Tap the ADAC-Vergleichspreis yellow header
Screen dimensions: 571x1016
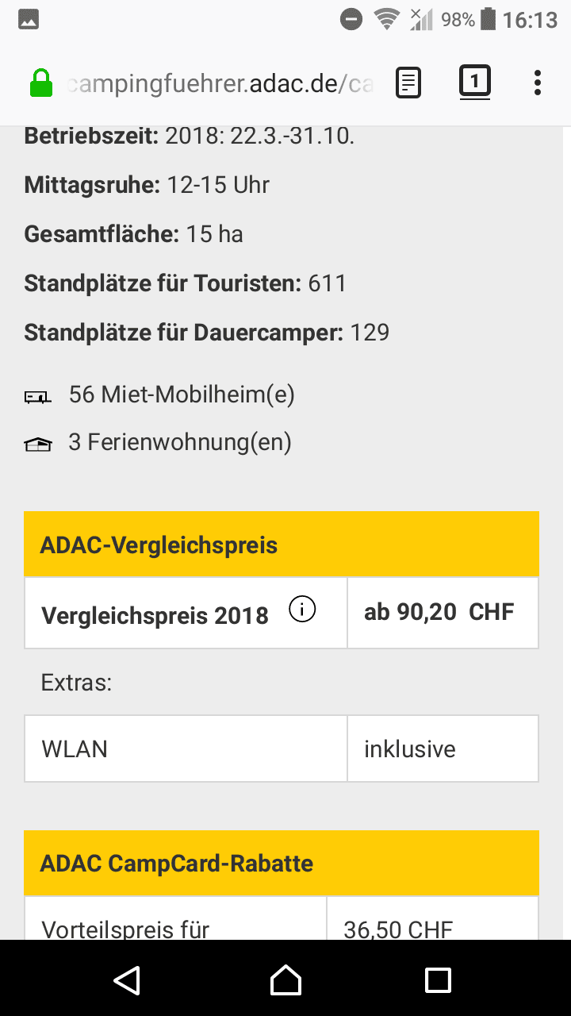pos(282,544)
